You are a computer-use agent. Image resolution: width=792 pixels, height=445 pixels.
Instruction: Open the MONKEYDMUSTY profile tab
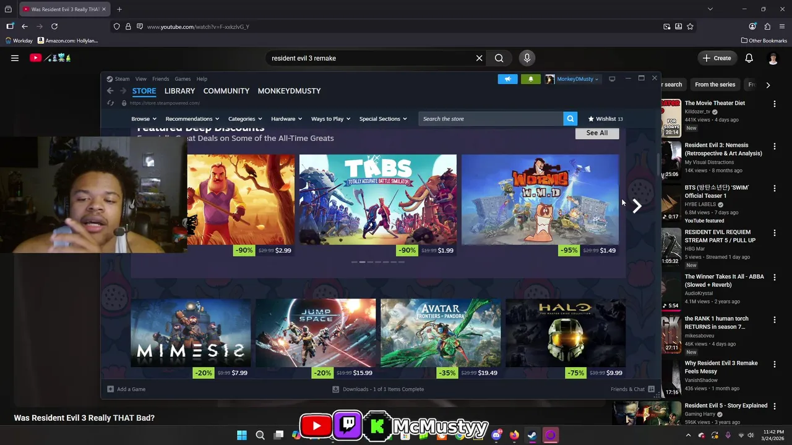tap(289, 91)
